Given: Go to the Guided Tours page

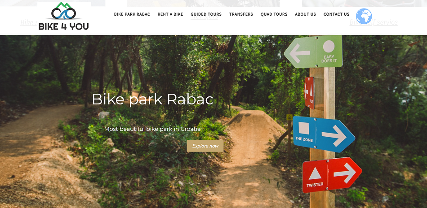Looking at the screenshot, I should pyautogui.click(x=206, y=14).
